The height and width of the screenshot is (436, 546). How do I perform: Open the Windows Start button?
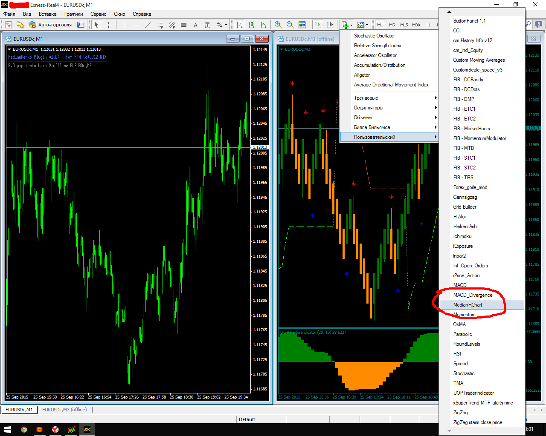8,430
